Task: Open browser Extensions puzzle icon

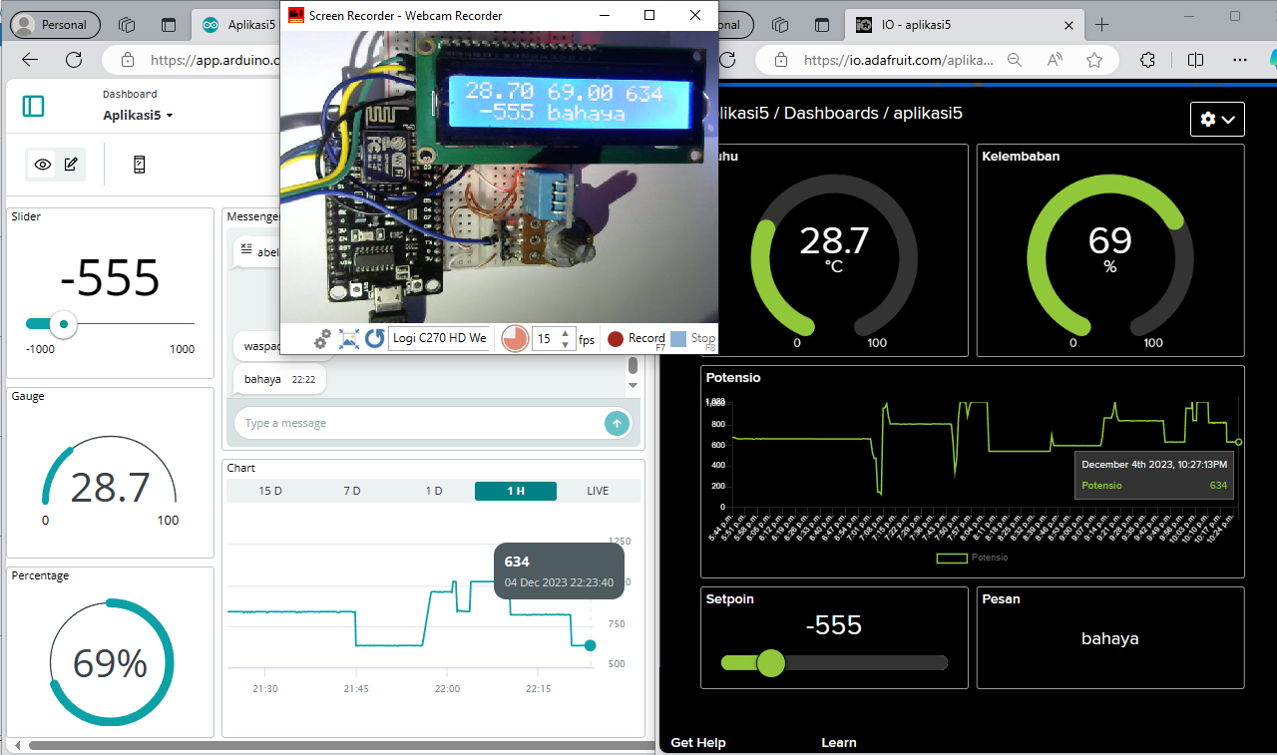Action: pos(1147,60)
